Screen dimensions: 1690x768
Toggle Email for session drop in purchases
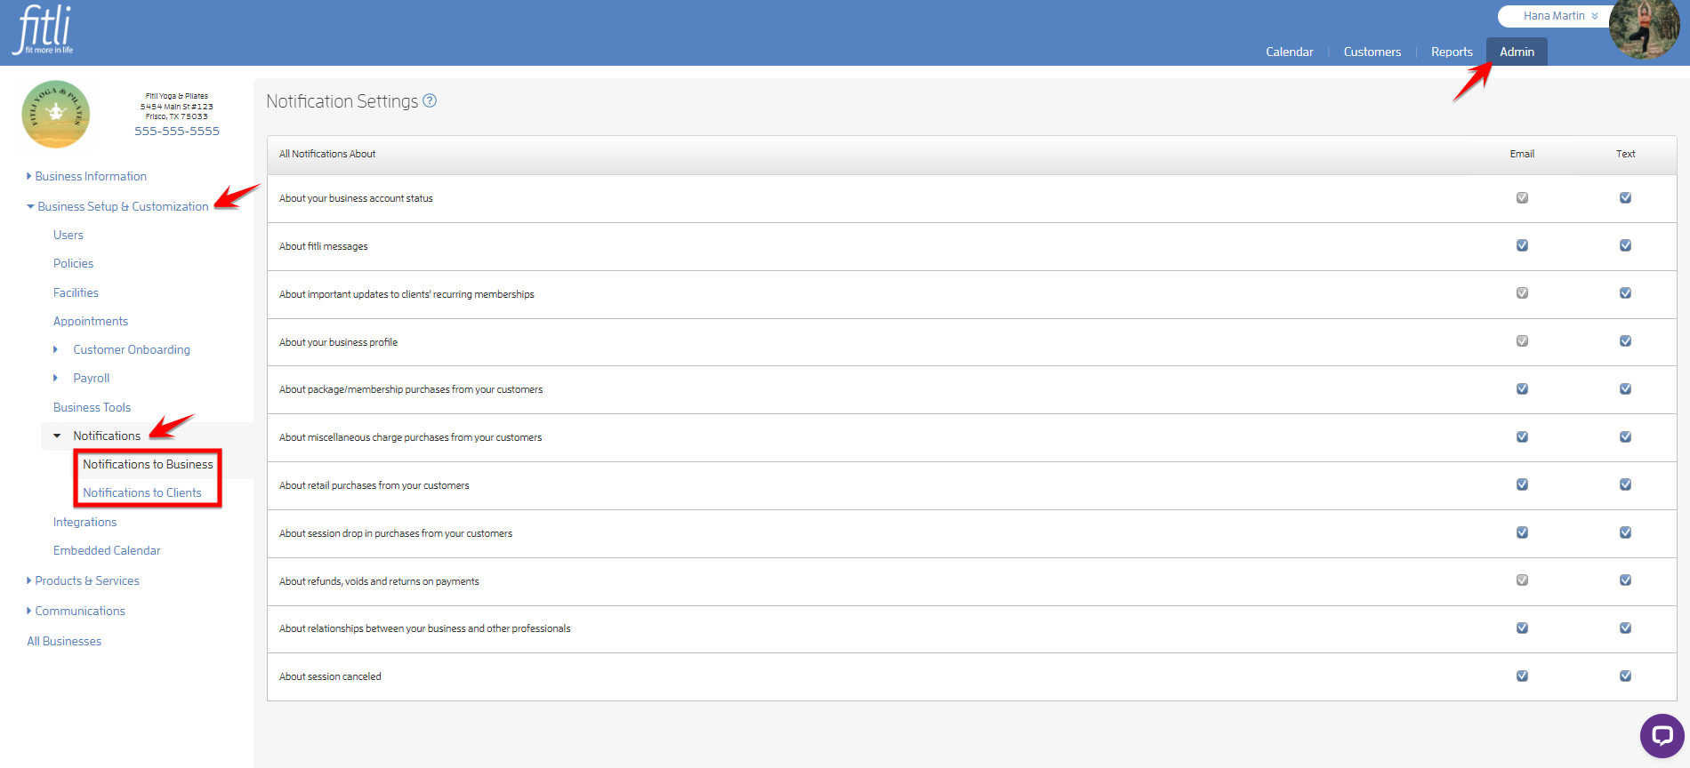coord(1522,532)
